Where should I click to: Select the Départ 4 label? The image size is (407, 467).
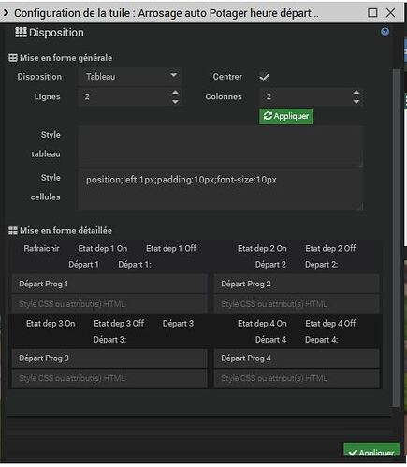[270, 340]
